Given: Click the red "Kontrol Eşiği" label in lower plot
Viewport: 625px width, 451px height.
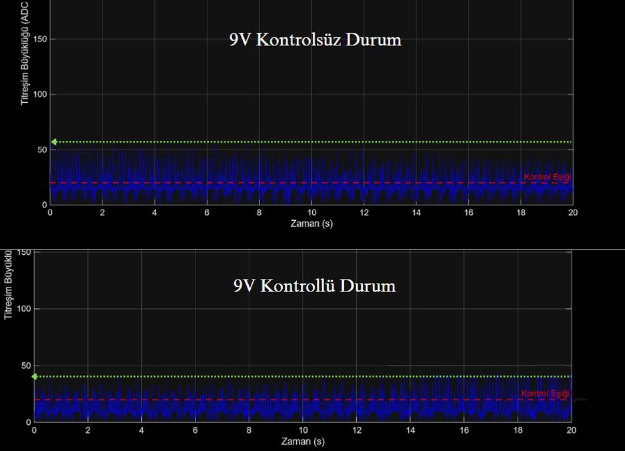Looking at the screenshot, I should point(545,394).
